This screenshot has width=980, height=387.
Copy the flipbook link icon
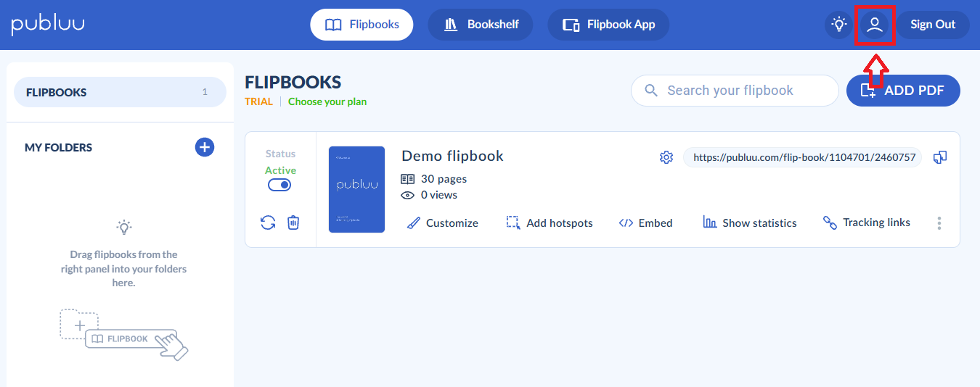coord(940,157)
